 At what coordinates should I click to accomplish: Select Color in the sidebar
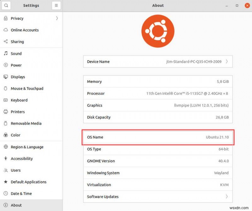click(x=31, y=135)
